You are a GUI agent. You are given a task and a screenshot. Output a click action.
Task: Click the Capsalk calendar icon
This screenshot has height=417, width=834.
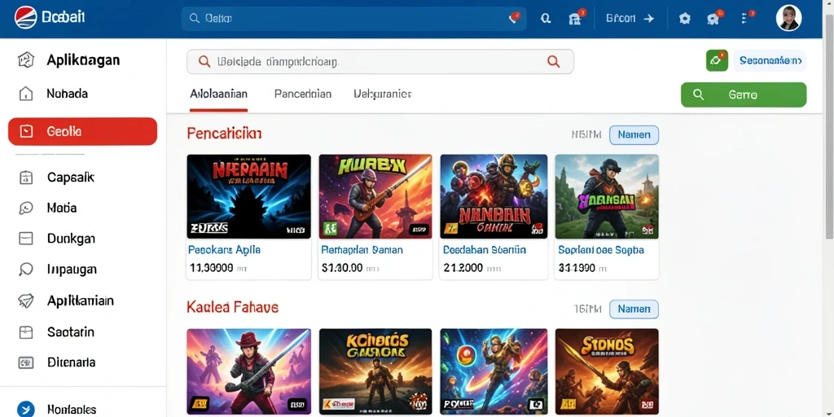click(x=26, y=177)
